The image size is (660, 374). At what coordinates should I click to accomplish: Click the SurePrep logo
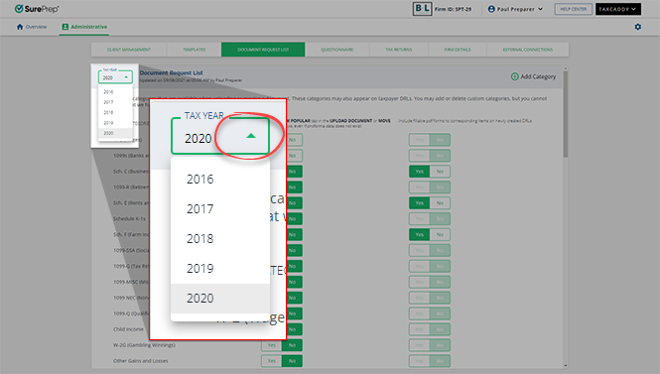point(37,9)
